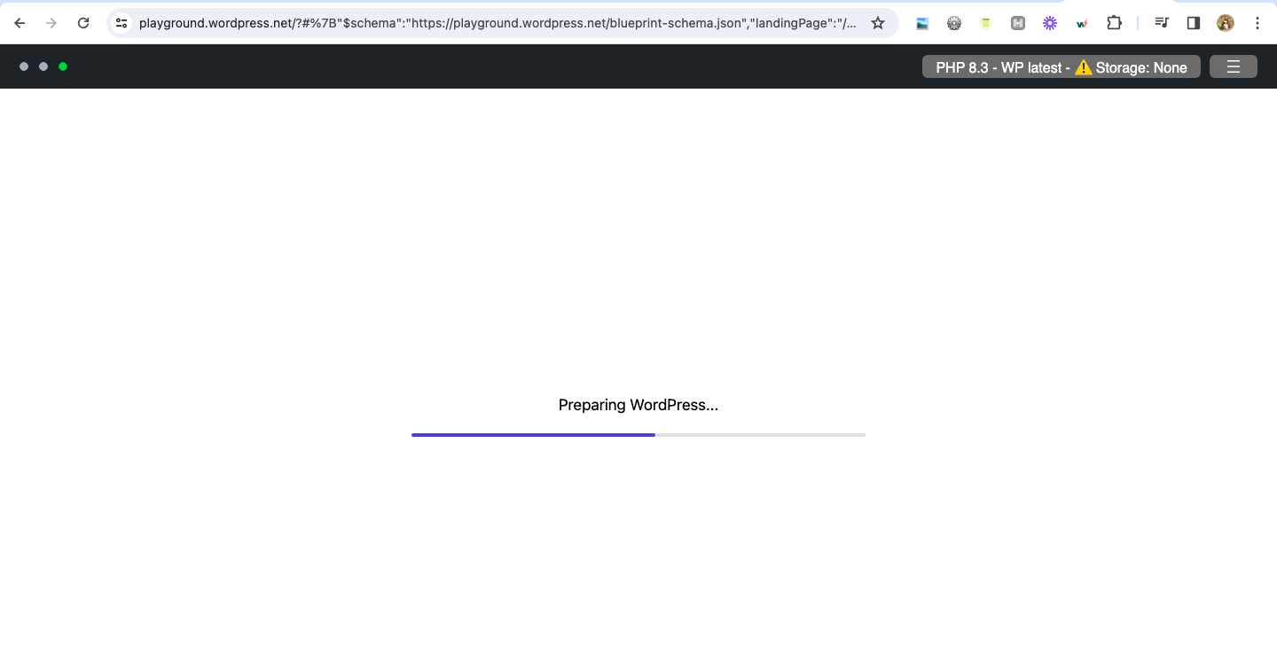1277x653 pixels.
Task: Open the yellow notepad extension icon
Action: [x=986, y=24]
